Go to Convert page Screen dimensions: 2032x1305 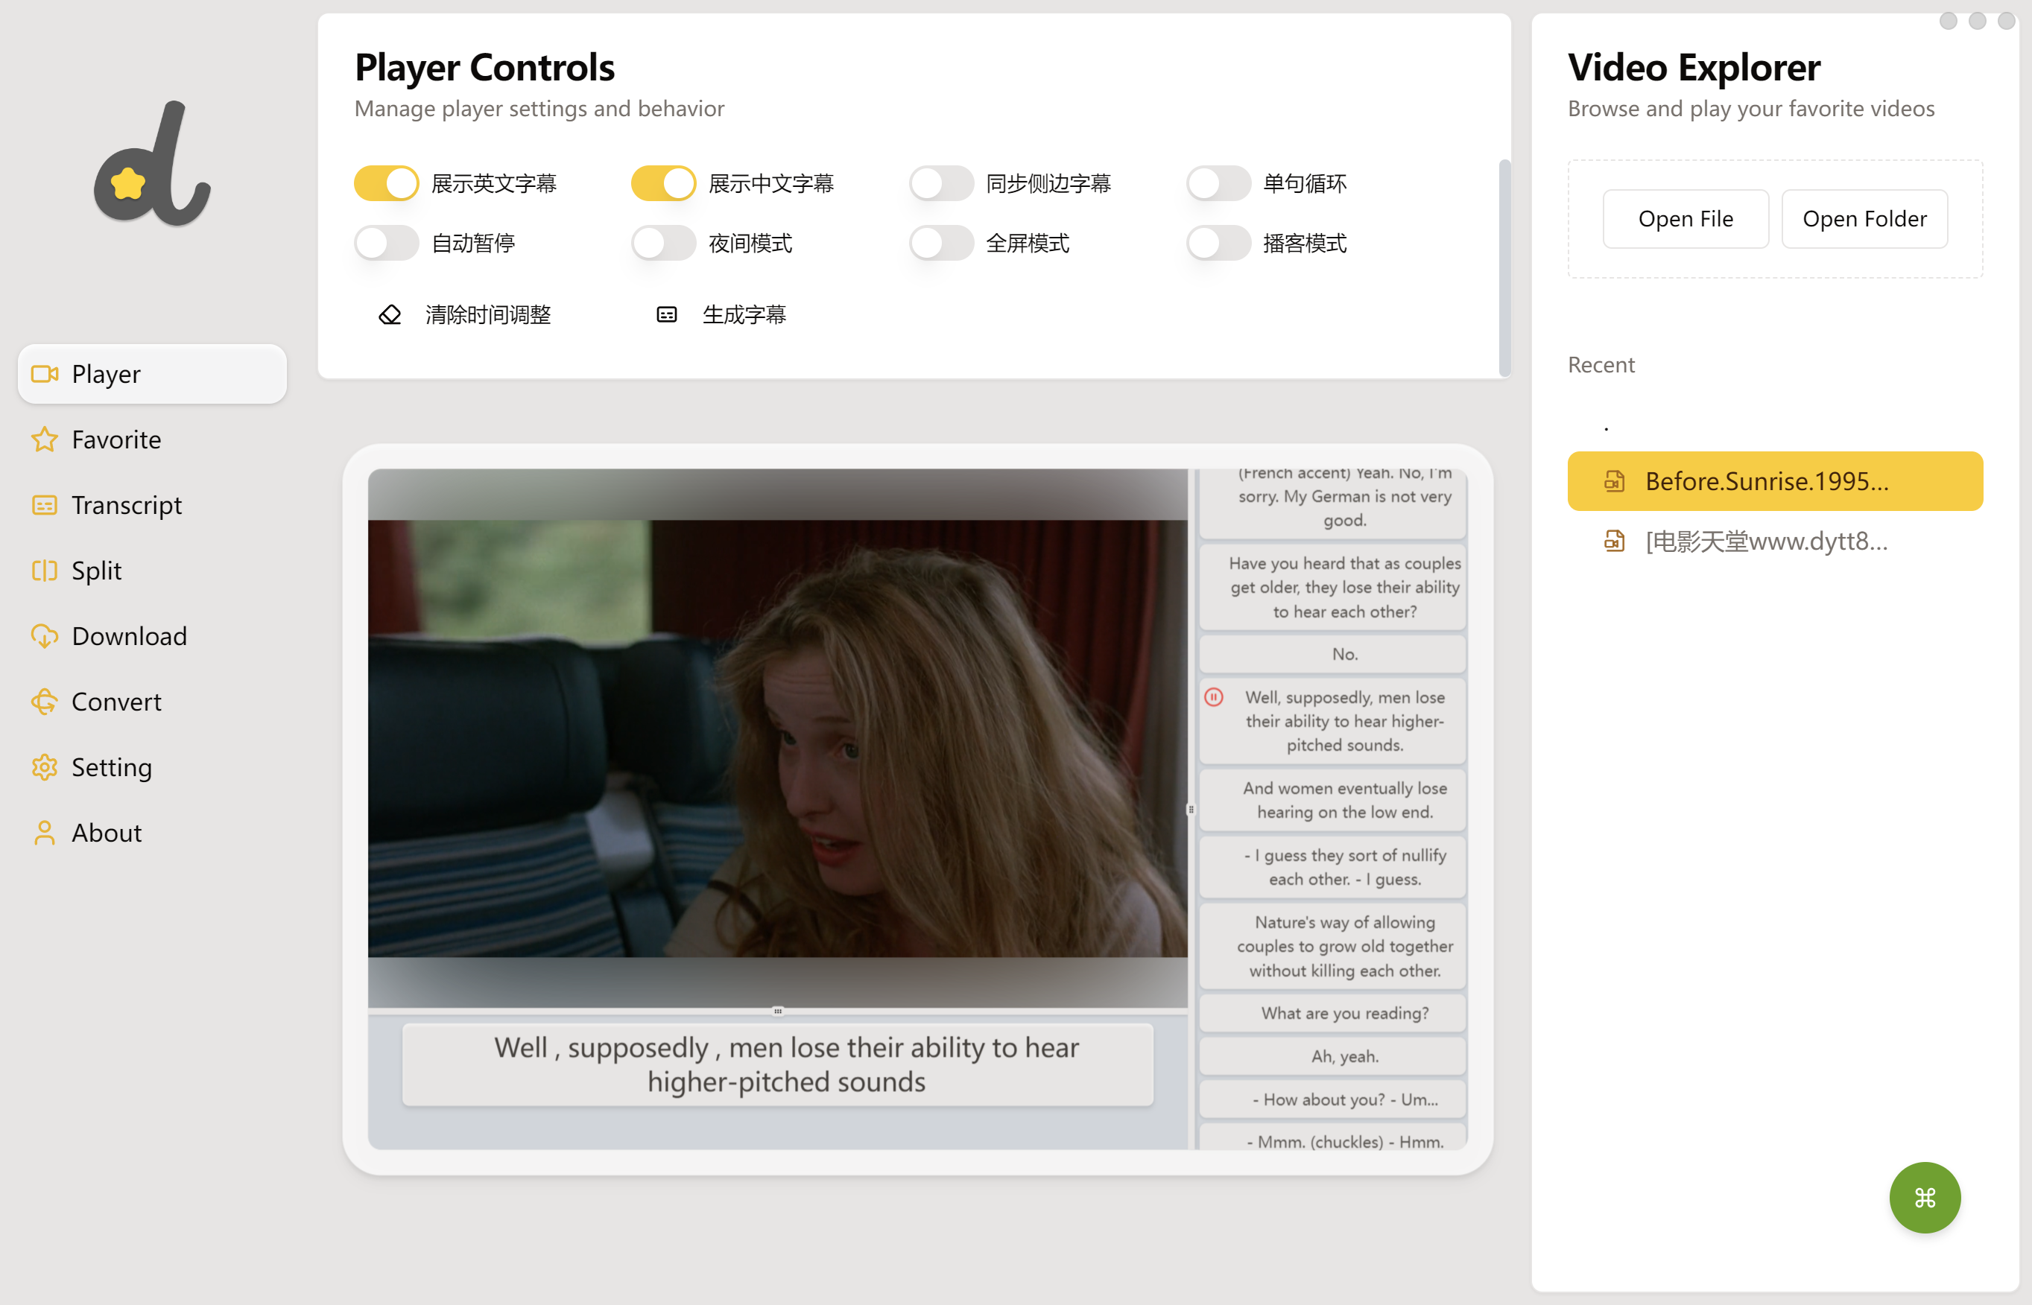click(x=153, y=702)
